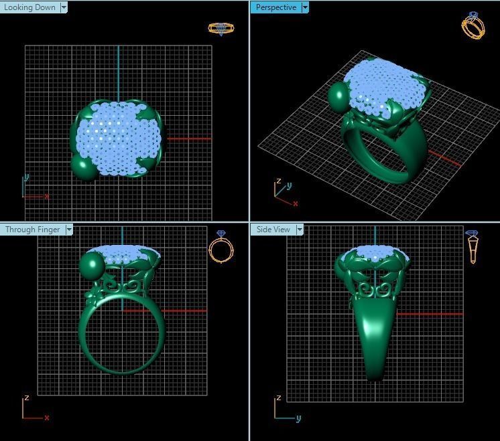Image resolution: width=500 pixels, height=441 pixels.
Task: Click the XY axis indicator in Looking Down view
Action: (x=35, y=187)
